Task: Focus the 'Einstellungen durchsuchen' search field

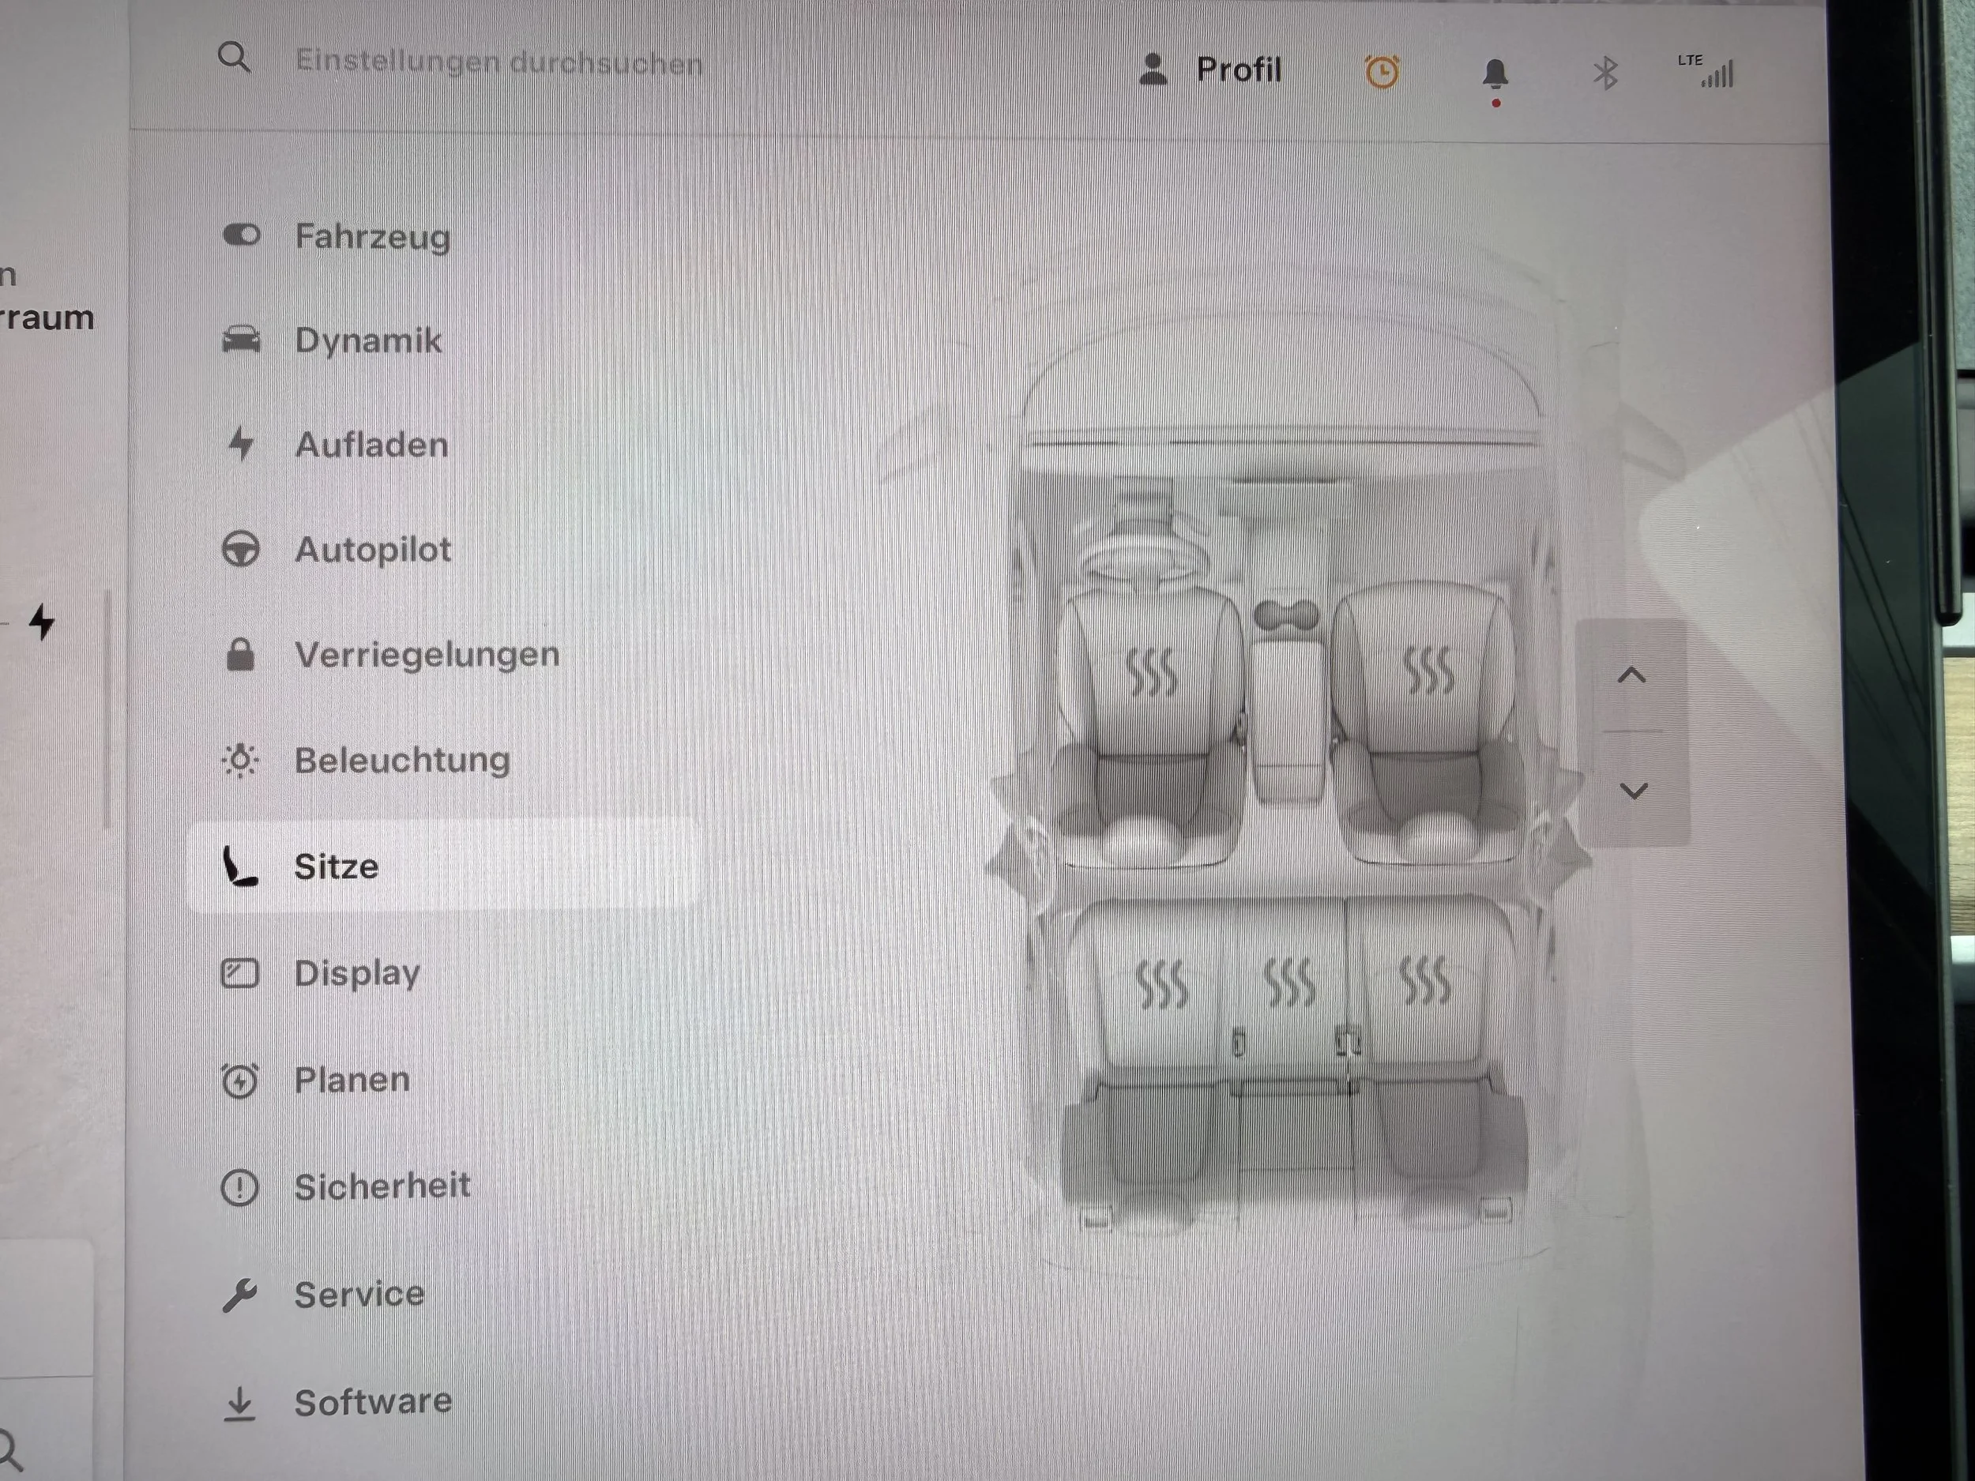Action: pos(498,62)
